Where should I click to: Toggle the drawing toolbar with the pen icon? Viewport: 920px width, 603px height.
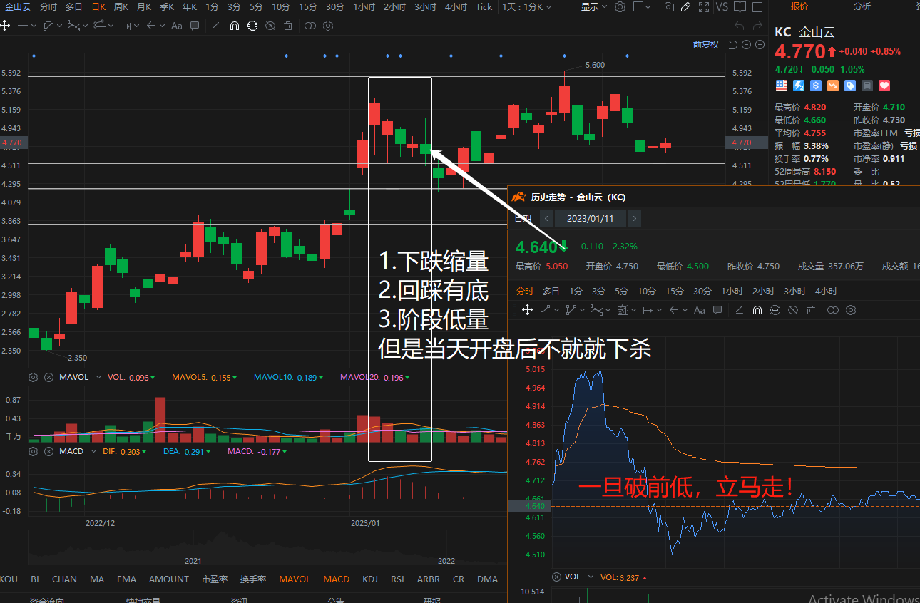686,6
